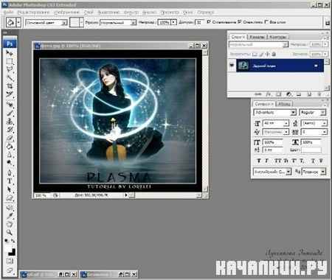This screenshot has width=332, height=280.
Task: Select the Path Selection tool
Action: (x=10, y=189)
